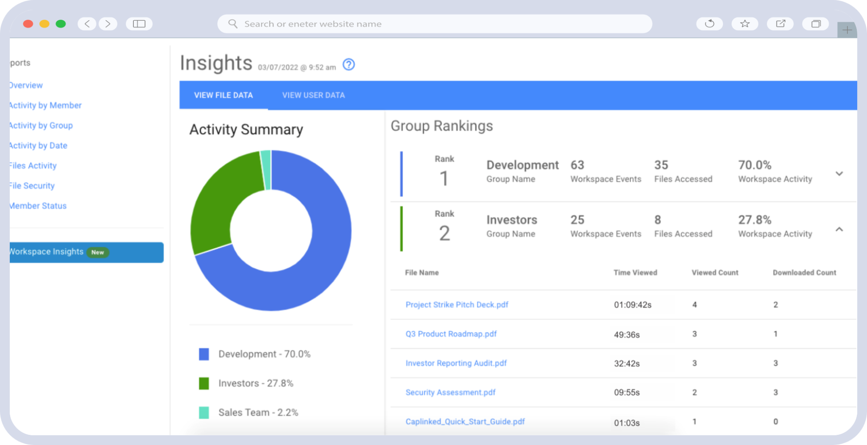Reload the page using refresh icon
The image size is (867, 445).
[x=710, y=24]
